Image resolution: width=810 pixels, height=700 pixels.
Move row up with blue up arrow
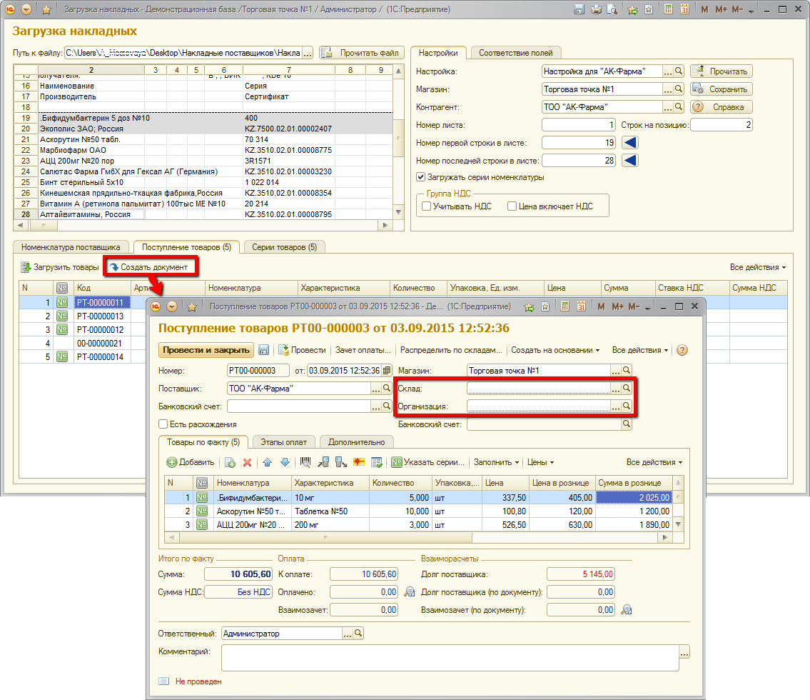268,462
